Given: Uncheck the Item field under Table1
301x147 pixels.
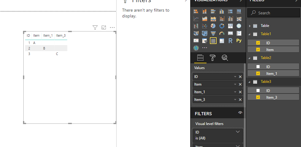Looking at the screenshot, I should pyautogui.click(x=258, y=50).
